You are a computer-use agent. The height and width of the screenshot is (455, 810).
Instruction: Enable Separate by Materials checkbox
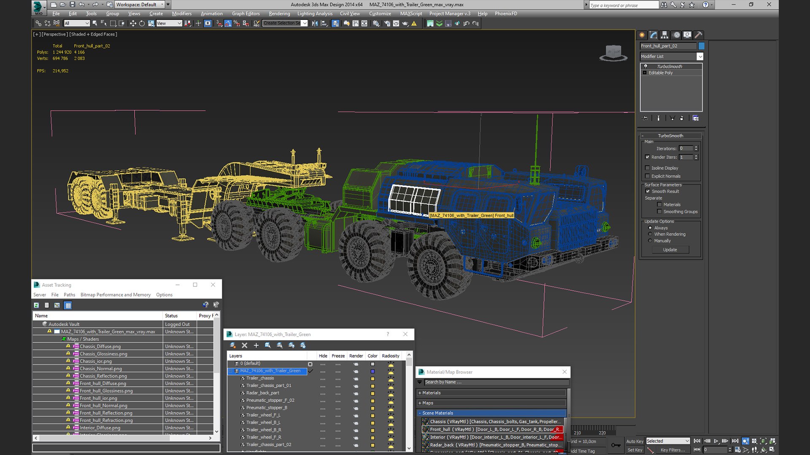click(659, 205)
